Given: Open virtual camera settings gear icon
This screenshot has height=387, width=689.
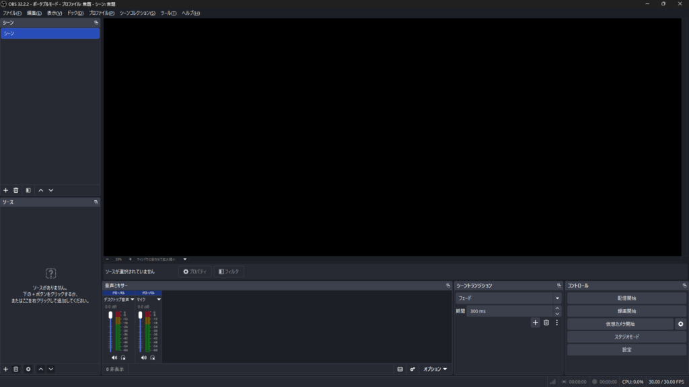Looking at the screenshot, I should pos(681,325).
